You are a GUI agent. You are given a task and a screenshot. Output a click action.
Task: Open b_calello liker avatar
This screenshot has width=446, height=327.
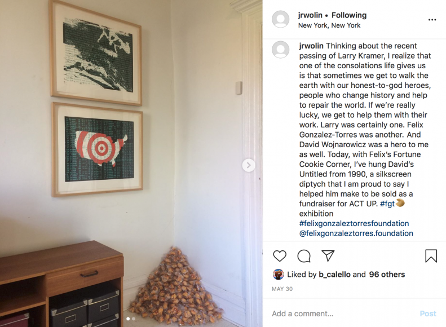click(x=278, y=275)
